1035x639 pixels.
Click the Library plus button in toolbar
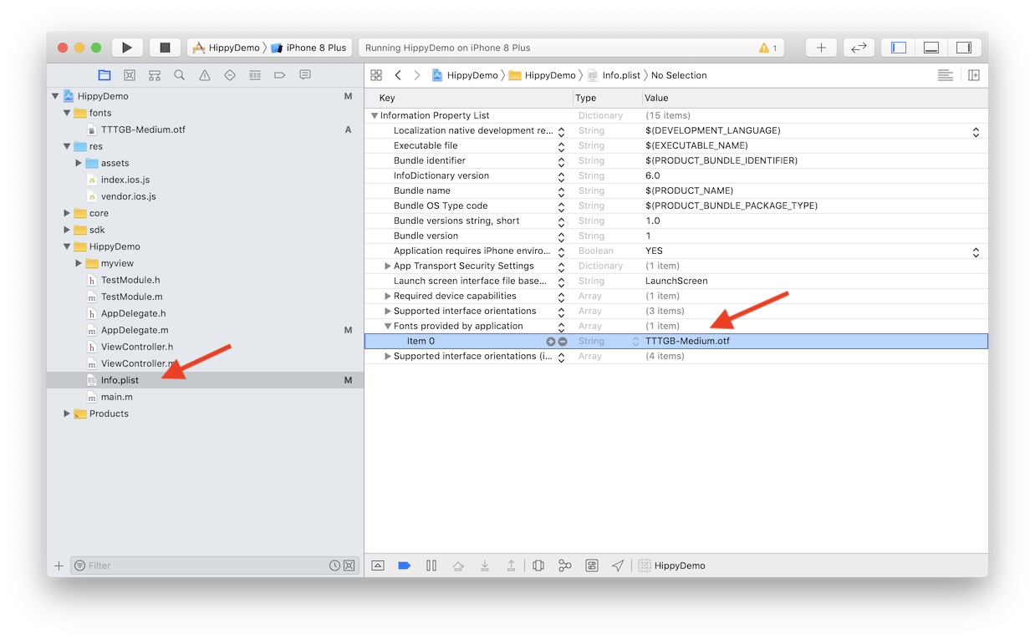[x=821, y=48]
